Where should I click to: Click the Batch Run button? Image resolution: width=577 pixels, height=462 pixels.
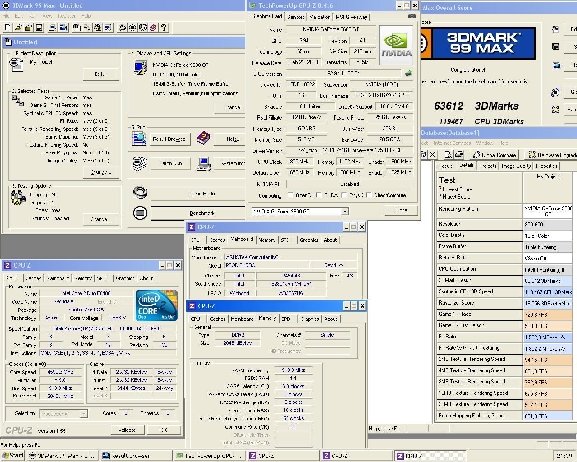pyautogui.click(x=170, y=163)
